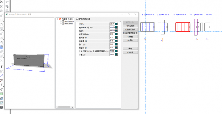Click the button below (E)编辑
222x114 pixels.
pos(130,40)
